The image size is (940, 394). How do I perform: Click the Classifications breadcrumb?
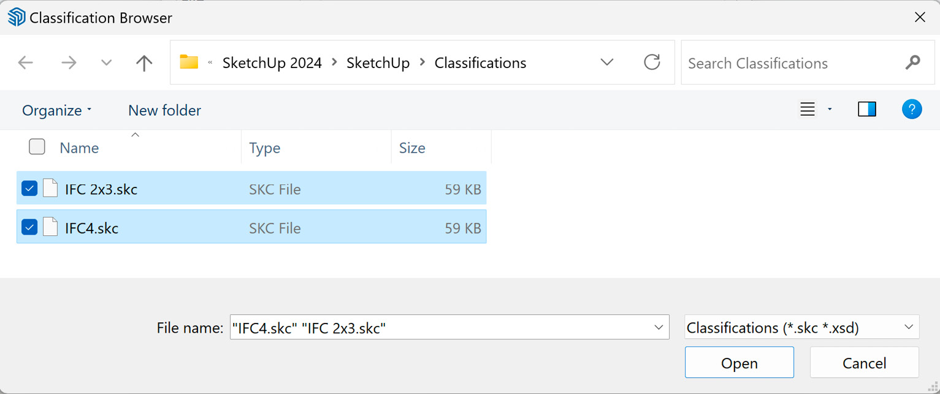481,63
